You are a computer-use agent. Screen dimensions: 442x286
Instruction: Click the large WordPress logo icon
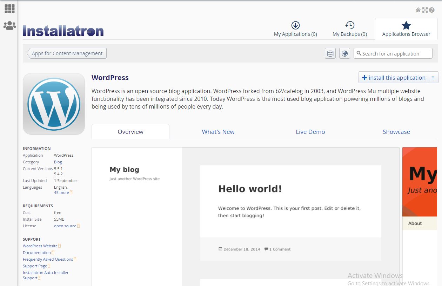(54, 104)
